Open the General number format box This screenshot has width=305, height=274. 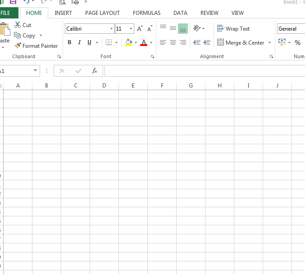291,29
